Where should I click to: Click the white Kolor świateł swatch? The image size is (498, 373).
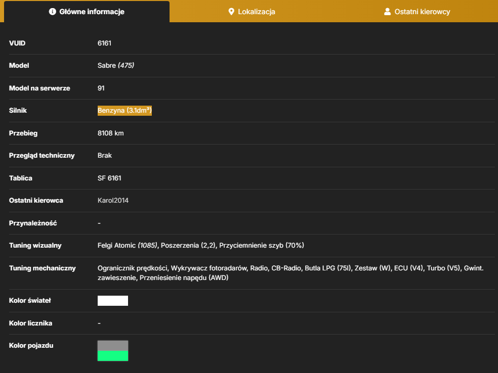pos(113,301)
